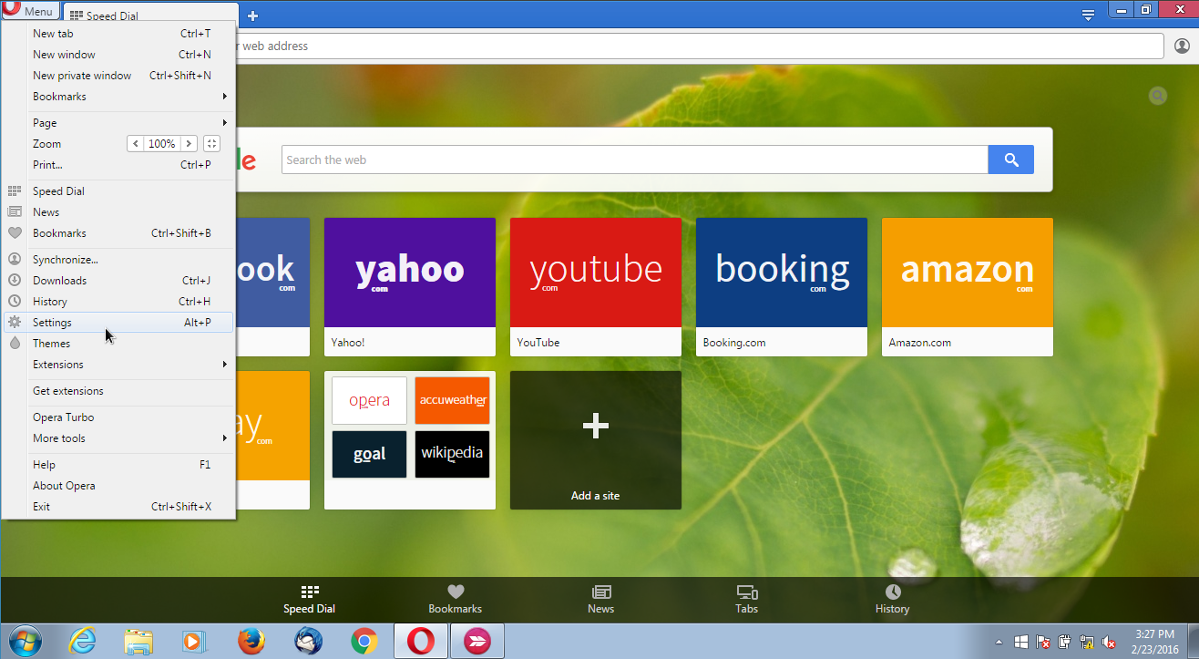Open the YouTube speed dial tile
The image size is (1199, 659).
(596, 286)
